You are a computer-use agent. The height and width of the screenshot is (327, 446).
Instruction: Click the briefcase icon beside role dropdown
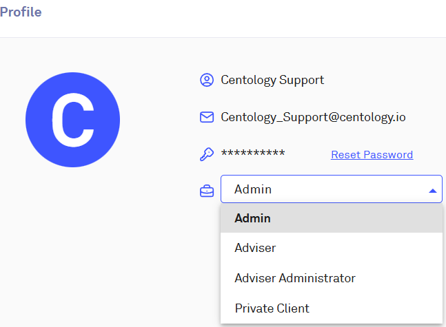tap(206, 191)
